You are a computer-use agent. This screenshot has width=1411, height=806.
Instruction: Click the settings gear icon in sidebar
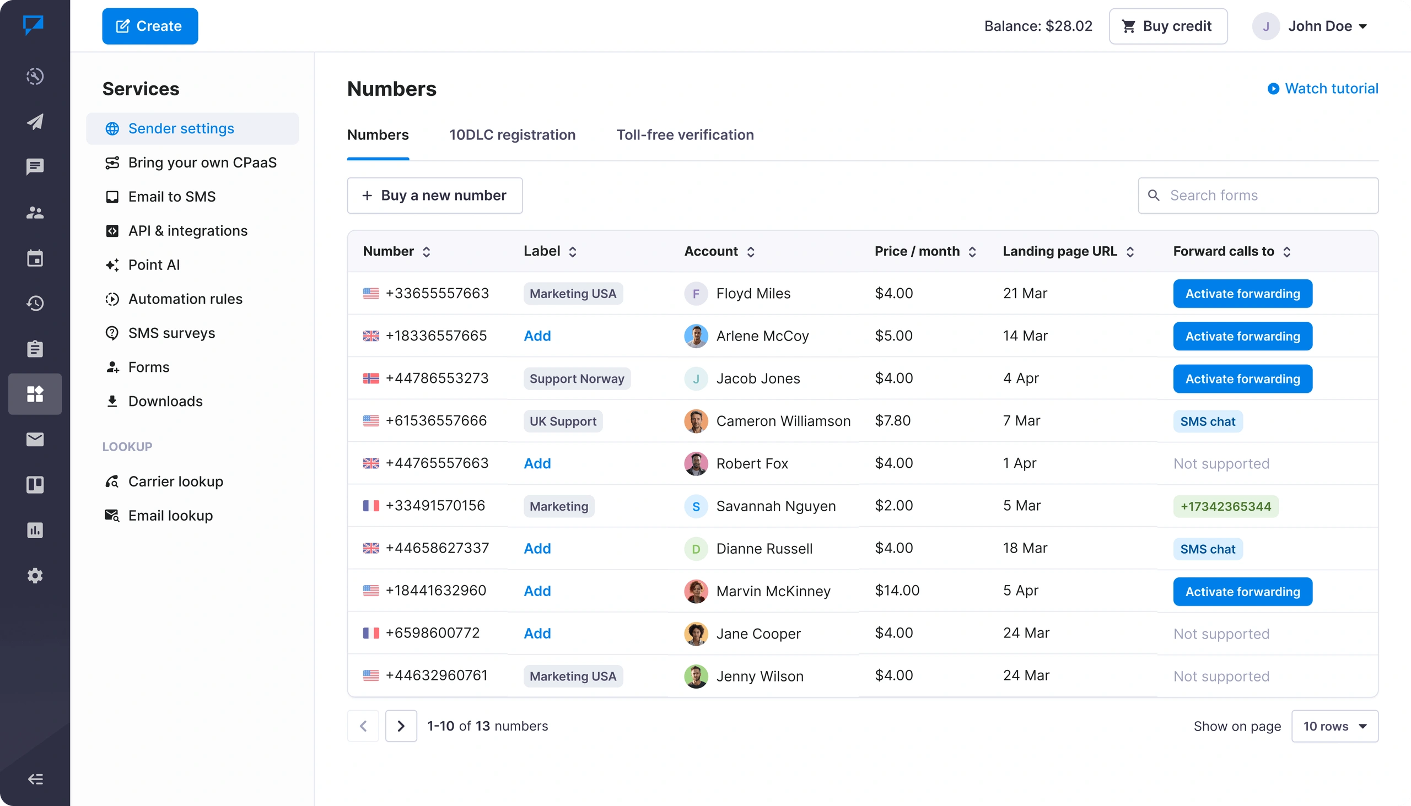click(x=35, y=576)
